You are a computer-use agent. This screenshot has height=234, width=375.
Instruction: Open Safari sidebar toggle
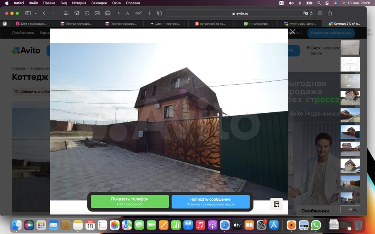28,13
